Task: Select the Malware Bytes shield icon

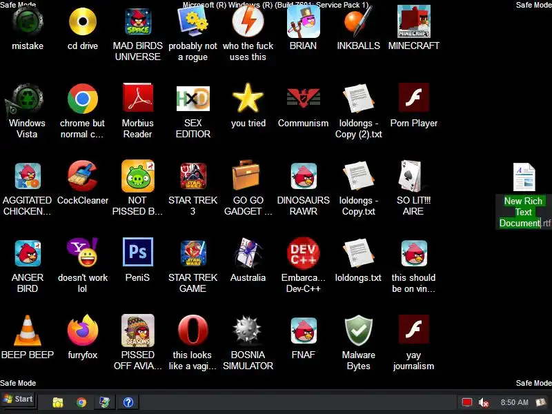Action: click(x=358, y=331)
